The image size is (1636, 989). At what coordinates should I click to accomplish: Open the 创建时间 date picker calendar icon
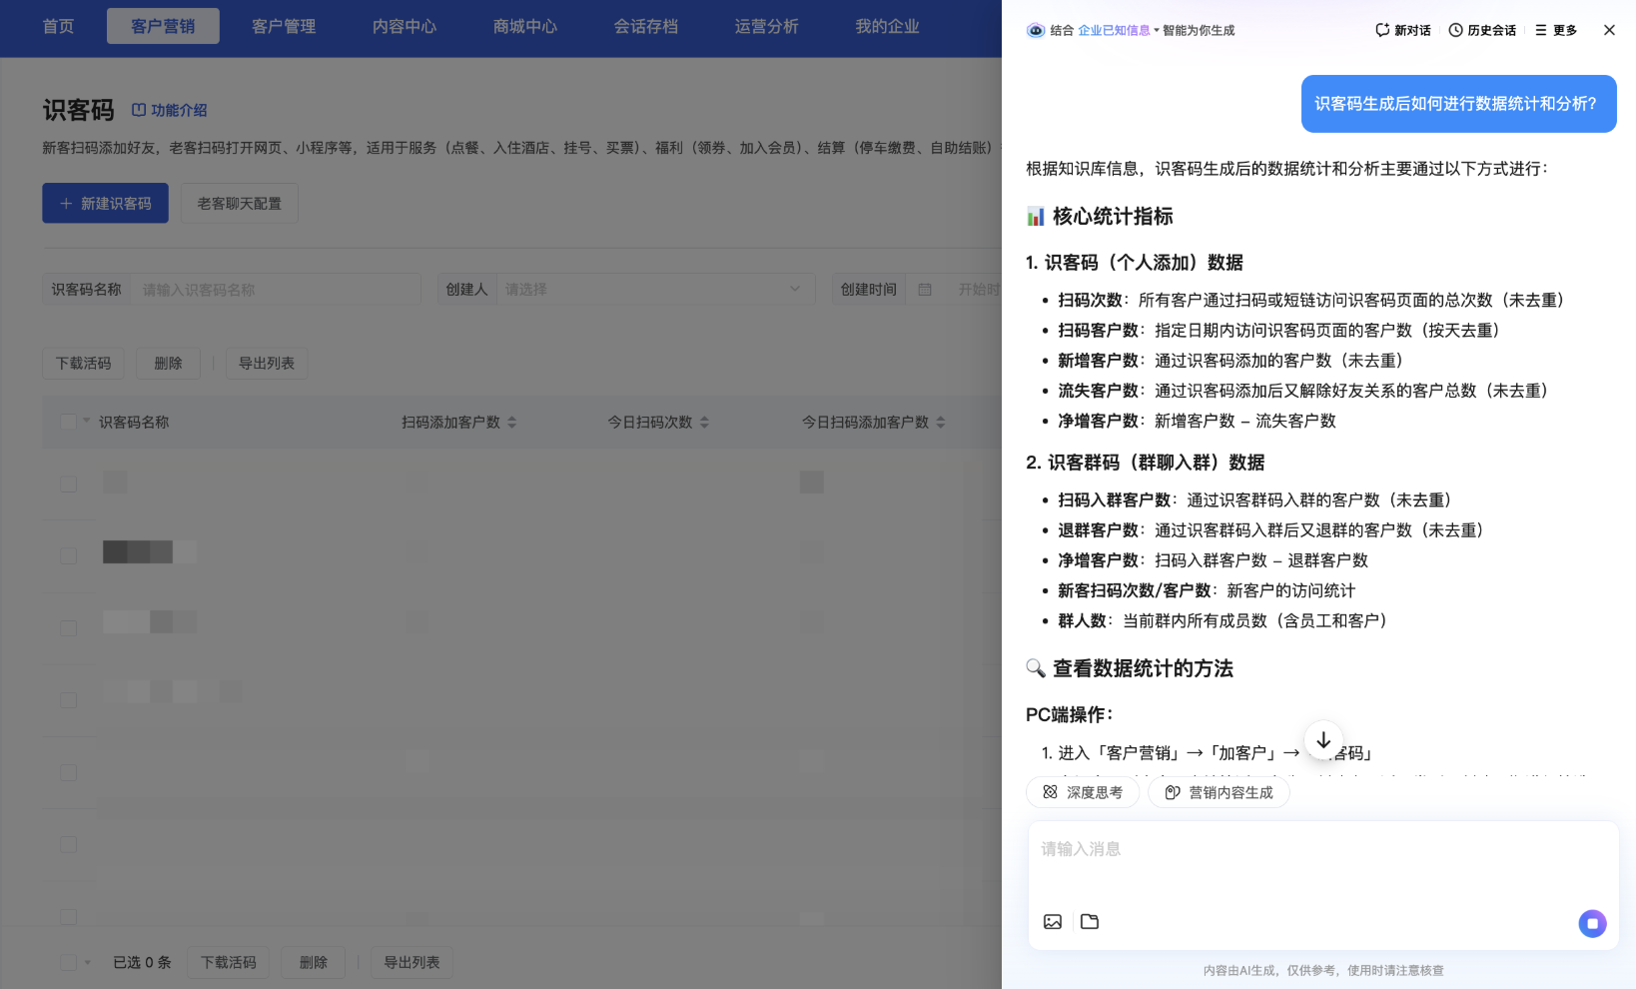(925, 290)
